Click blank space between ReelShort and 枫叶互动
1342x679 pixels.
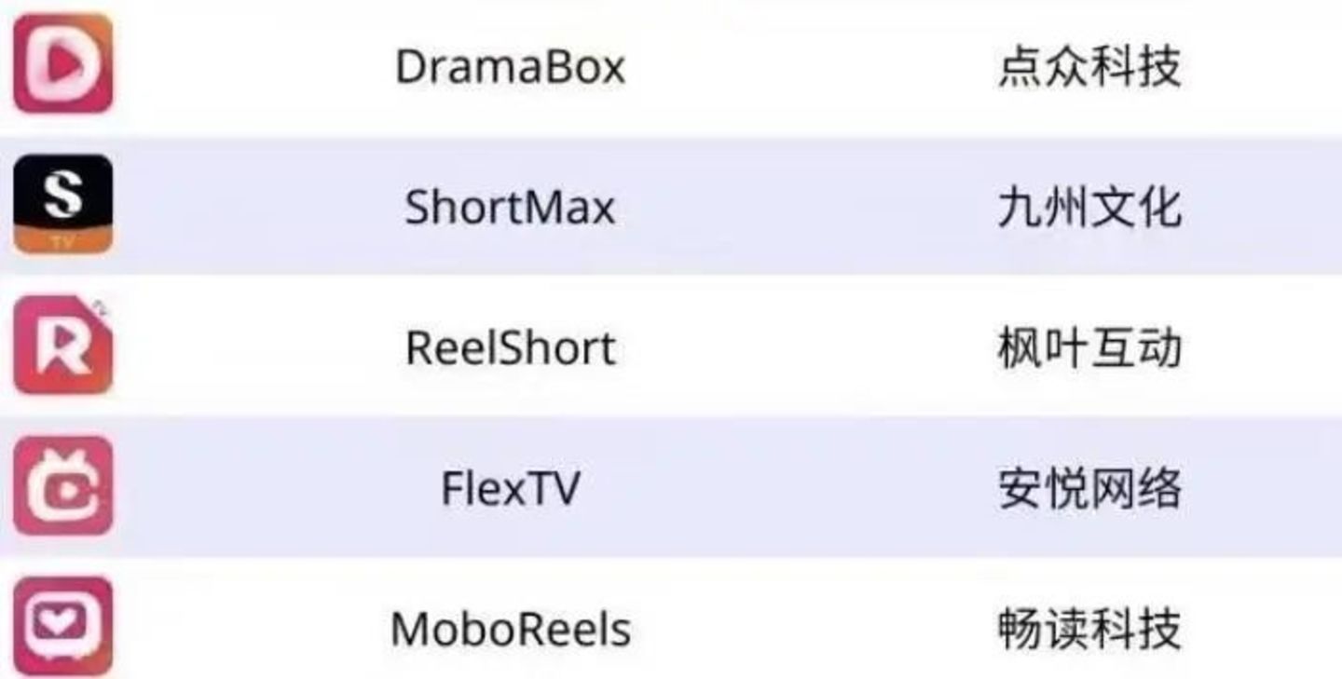tap(811, 348)
